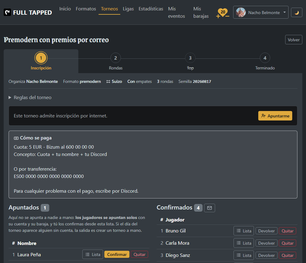
Task: Select step 1 Inscripción
Action: (x=41, y=61)
